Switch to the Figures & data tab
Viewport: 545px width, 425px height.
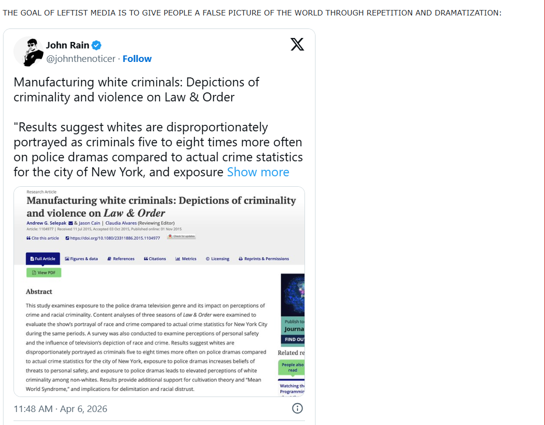click(x=81, y=259)
